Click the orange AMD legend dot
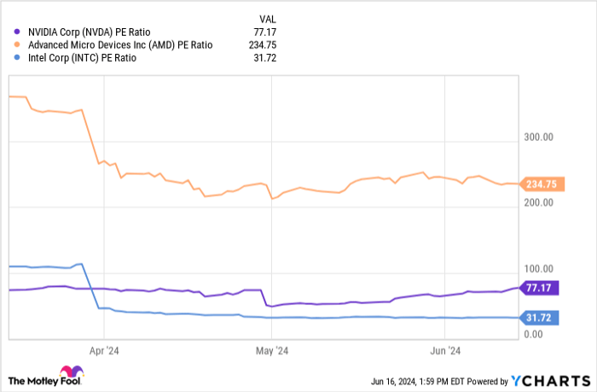This screenshot has width=597, height=392. (x=17, y=45)
